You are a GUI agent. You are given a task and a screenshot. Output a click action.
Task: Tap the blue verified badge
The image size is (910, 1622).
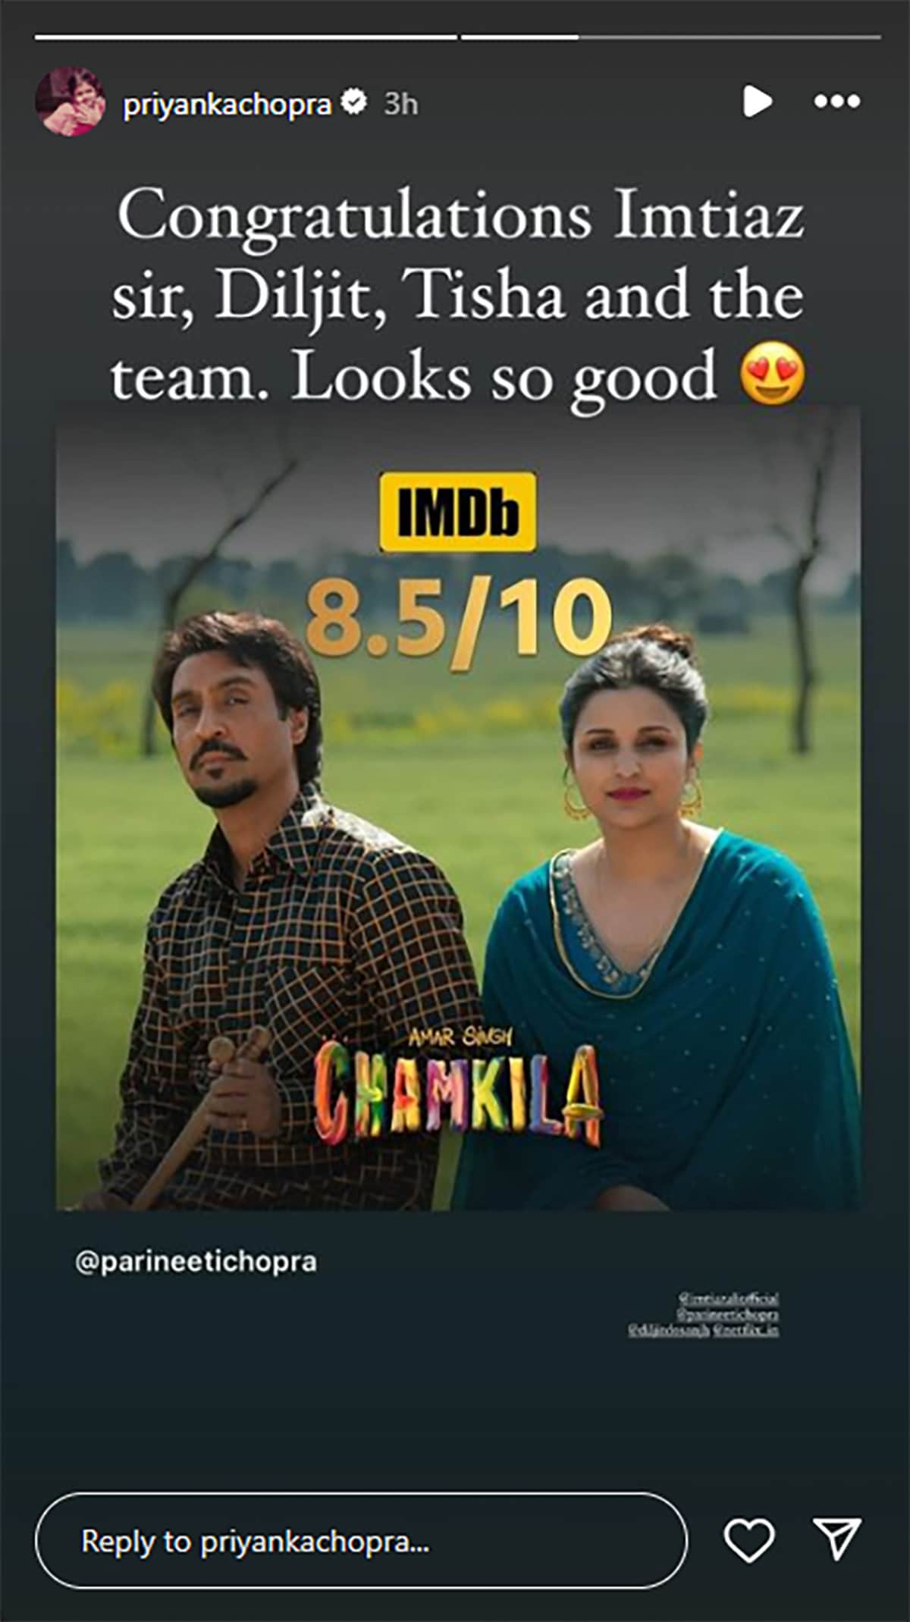[353, 102]
